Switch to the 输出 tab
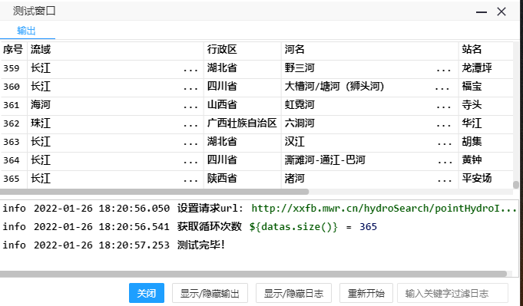Screen dimensions: 523x306 (26, 31)
